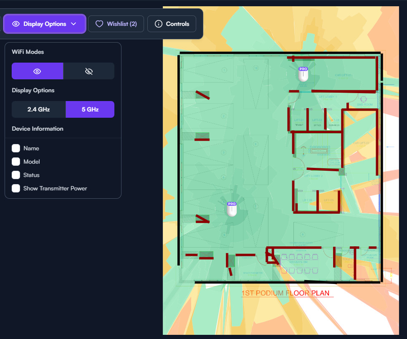
Task: Show WiFi heatmap with the eye icon
Action: 38,71
